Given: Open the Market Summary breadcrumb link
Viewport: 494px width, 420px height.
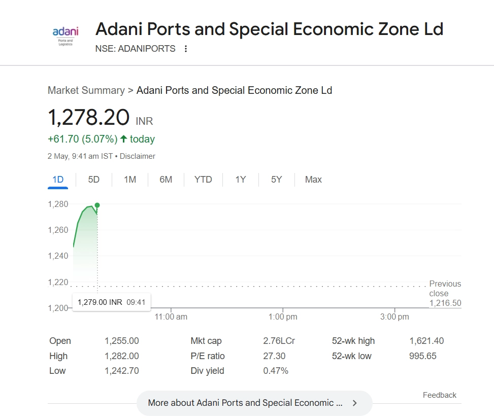Looking at the screenshot, I should 86,90.
